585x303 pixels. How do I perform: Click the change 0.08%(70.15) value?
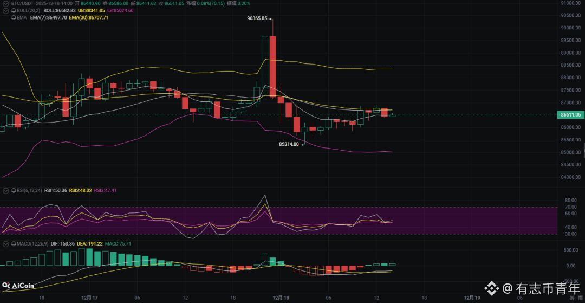pyautogui.click(x=211, y=3)
